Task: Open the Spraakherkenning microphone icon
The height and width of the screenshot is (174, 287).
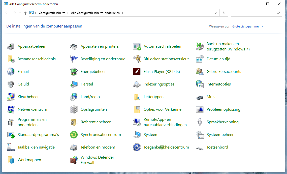Action: [200, 122]
